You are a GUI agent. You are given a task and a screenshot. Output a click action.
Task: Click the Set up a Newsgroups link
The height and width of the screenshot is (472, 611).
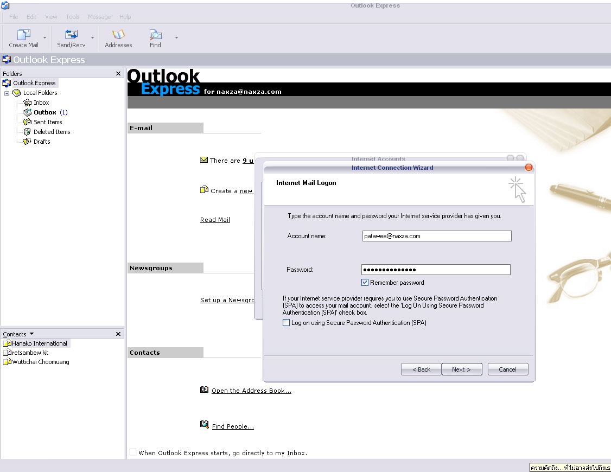[x=227, y=300]
